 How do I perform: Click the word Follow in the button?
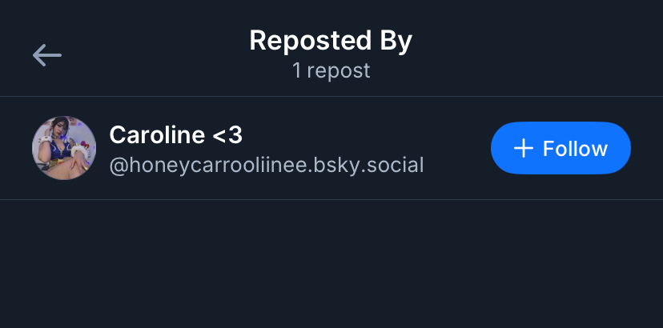pos(575,149)
